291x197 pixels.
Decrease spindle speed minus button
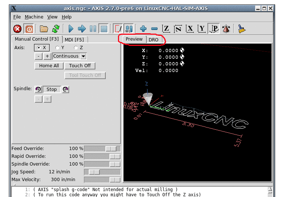point(38,99)
